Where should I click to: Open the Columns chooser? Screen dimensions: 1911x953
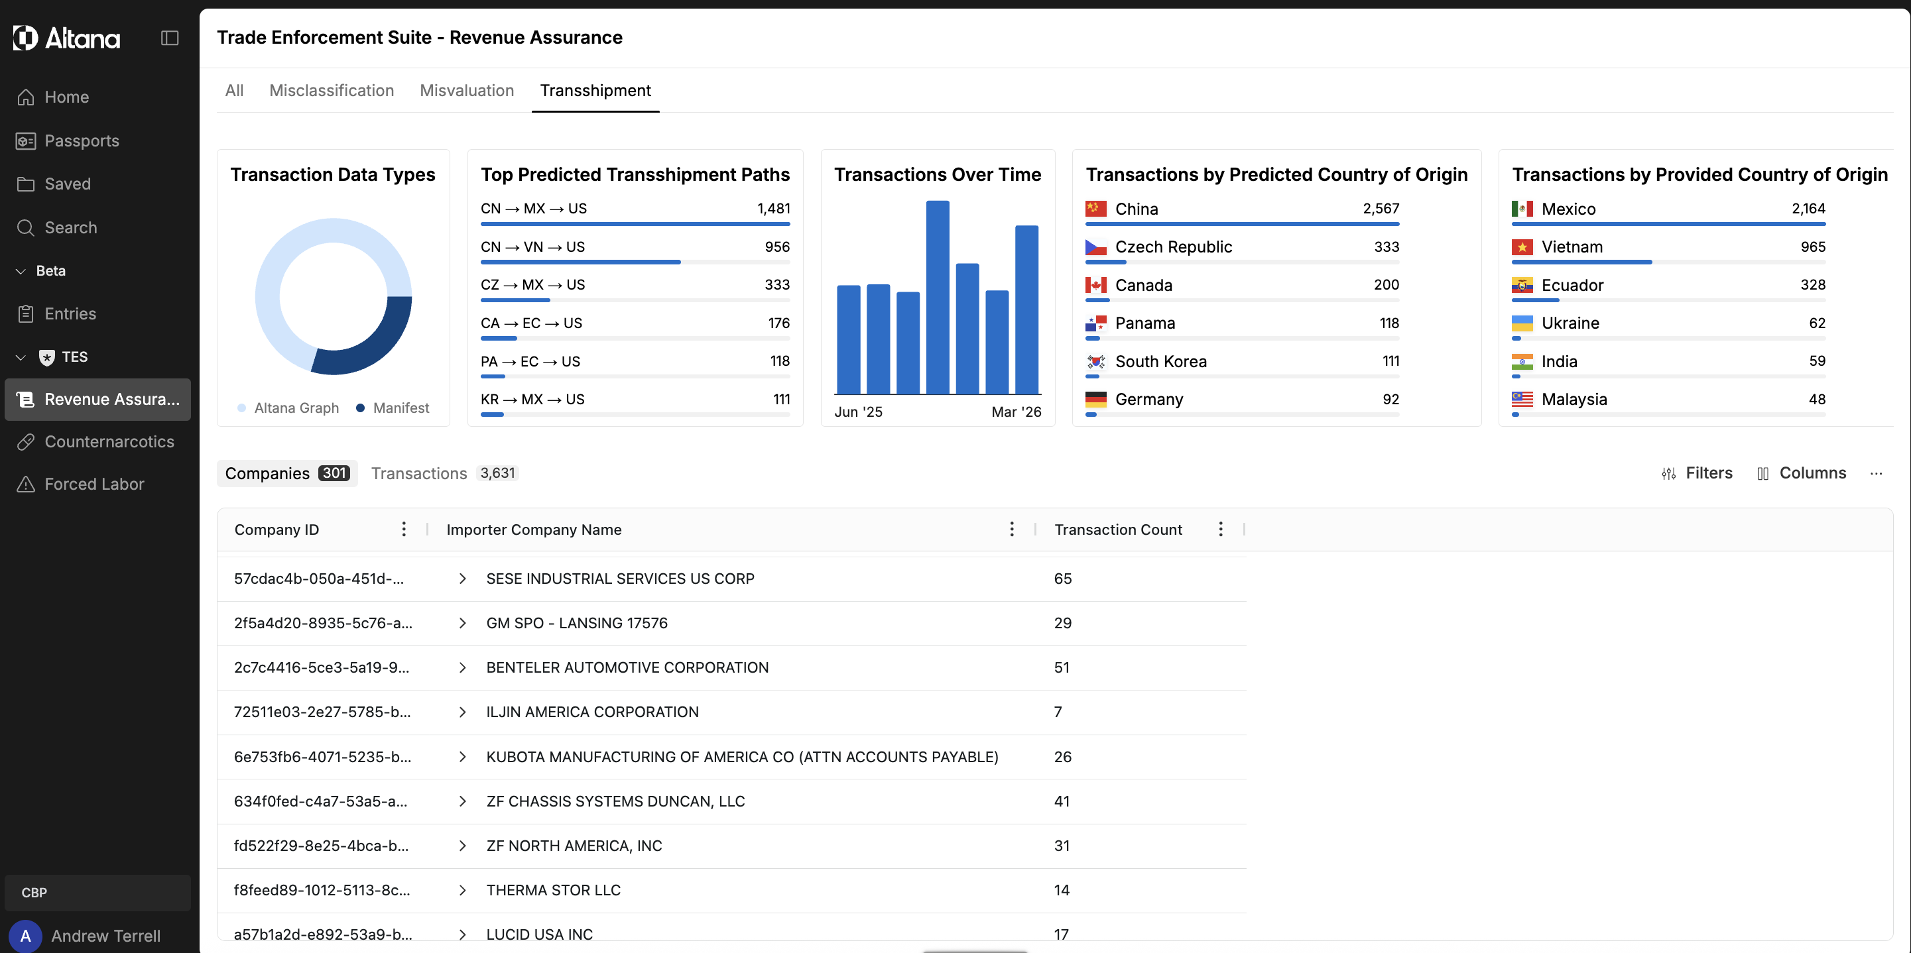(x=1801, y=473)
